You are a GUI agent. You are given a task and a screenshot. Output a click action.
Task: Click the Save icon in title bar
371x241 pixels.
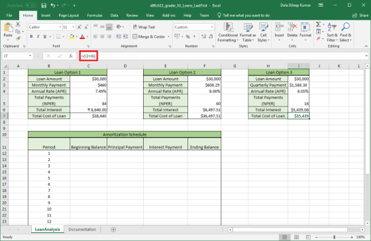pos(44,5)
